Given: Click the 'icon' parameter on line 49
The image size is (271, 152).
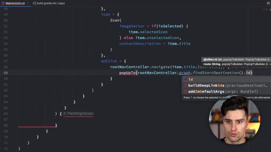Looking at the screenshot, I should 105,14.
